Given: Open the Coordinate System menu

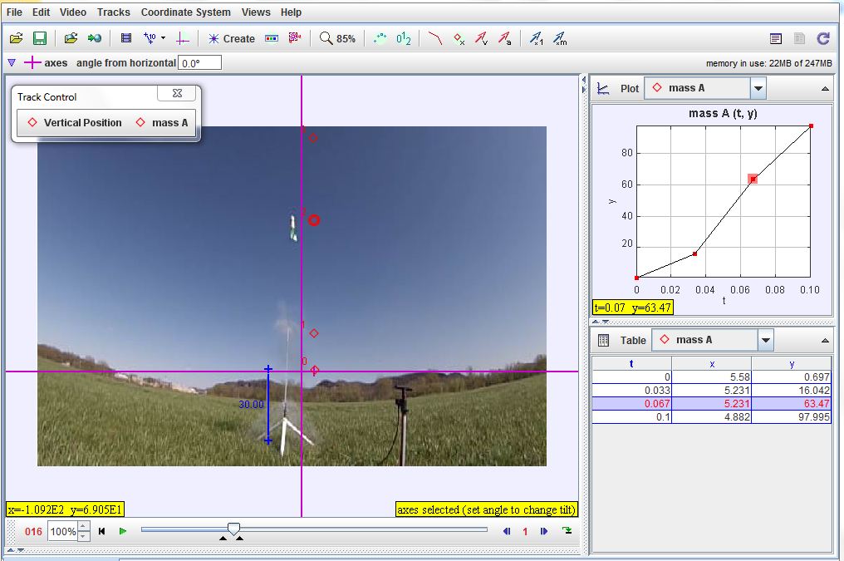Looking at the screenshot, I should click(x=185, y=12).
